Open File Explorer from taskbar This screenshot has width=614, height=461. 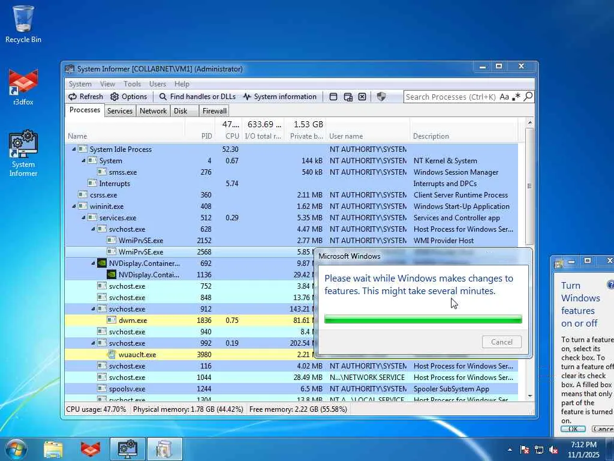(53, 449)
